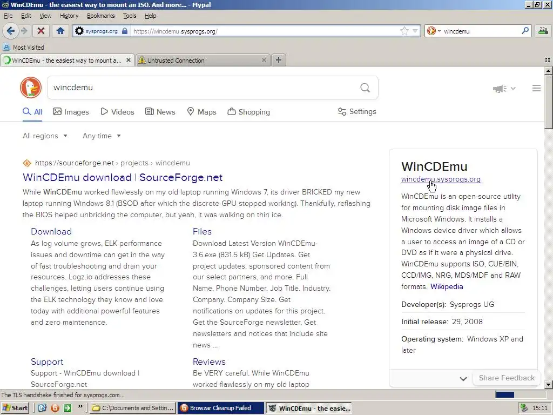Open the C:\Documents and Settings taskbar window
The width and height of the screenshot is (553, 415).
click(x=133, y=408)
